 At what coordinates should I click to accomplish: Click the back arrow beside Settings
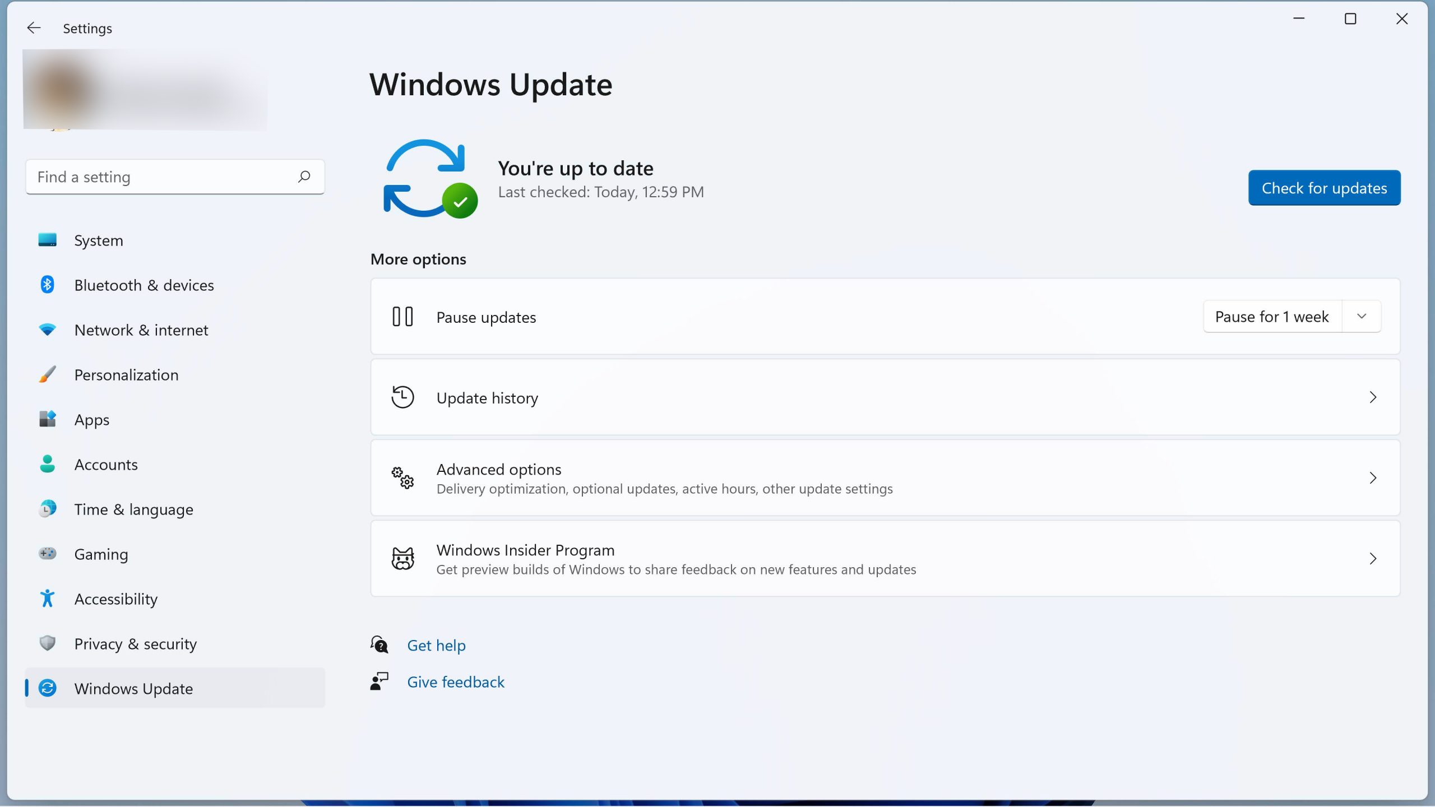coord(34,28)
